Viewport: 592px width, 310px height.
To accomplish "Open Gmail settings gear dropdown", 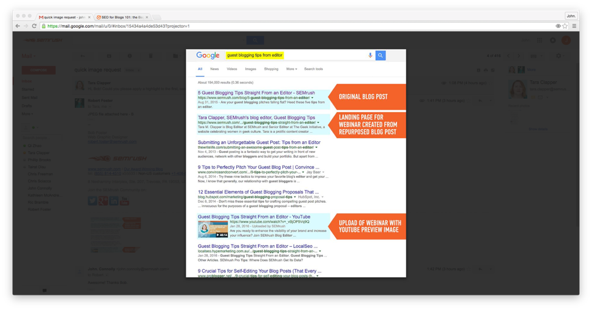I will [x=560, y=56].
